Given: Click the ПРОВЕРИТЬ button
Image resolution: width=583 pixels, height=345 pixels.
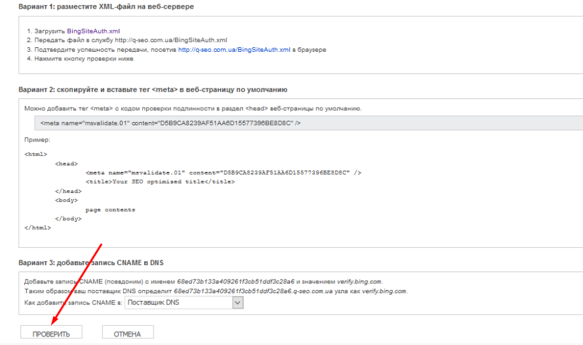Looking at the screenshot, I should (x=51, y=333).
